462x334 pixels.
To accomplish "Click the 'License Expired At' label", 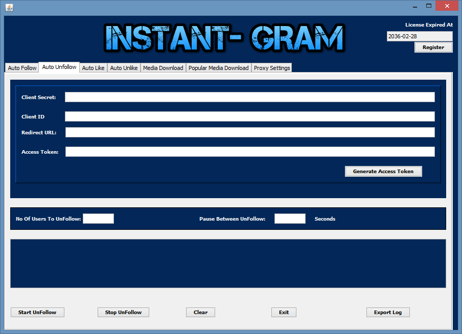I will coord(429,25).
